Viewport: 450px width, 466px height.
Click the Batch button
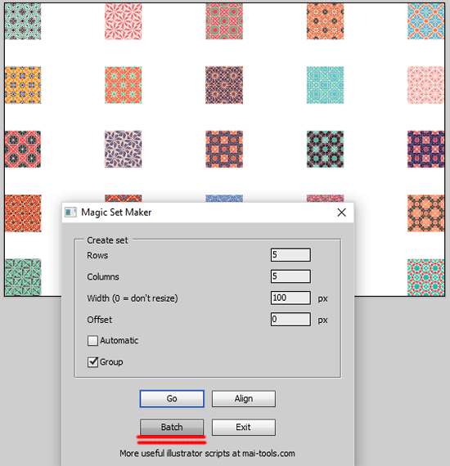172,427
